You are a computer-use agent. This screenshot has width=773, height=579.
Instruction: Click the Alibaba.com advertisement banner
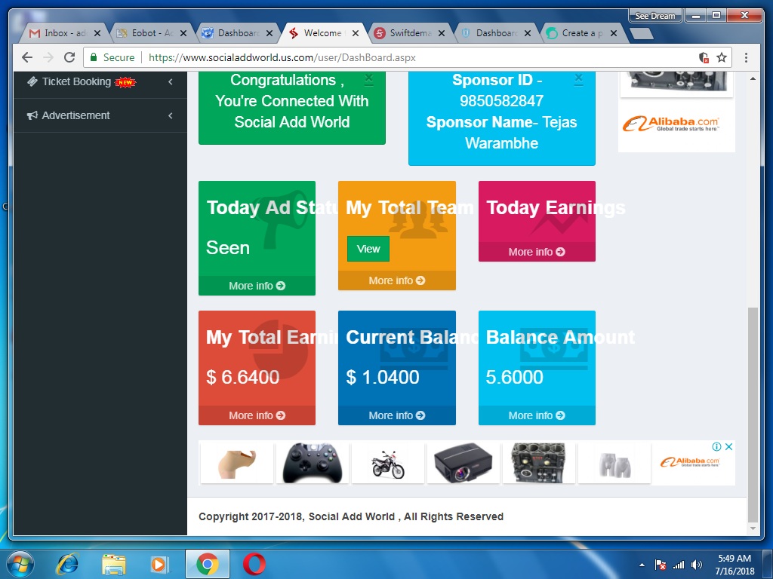[676, 124]
